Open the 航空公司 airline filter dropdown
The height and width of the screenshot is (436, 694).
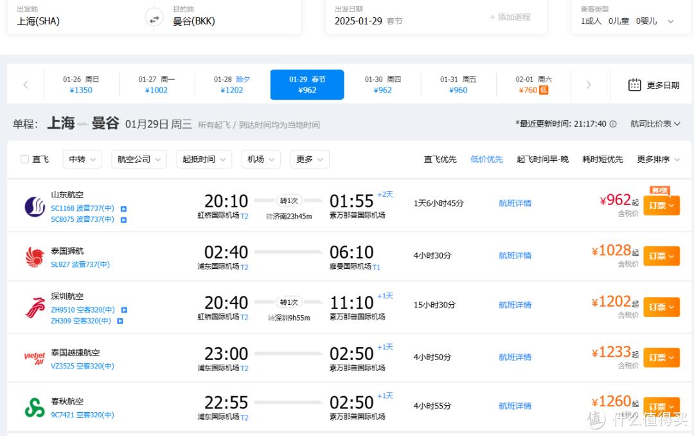(139, 159)
